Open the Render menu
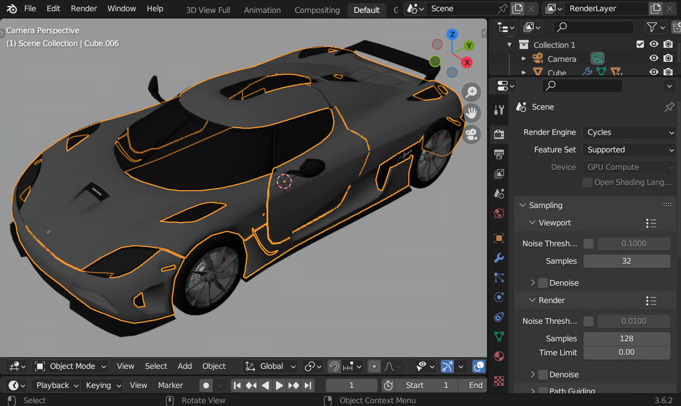Image resolution: width=681 pixels, height=406 pixels. [x=84, y=8]
